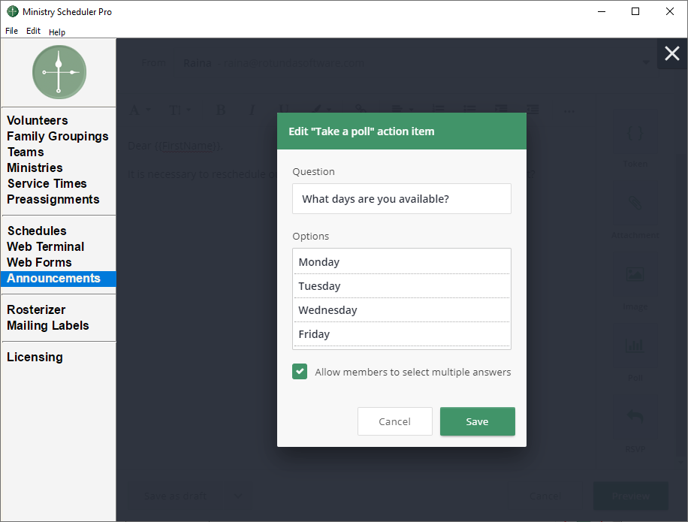Screen dimensions: 688x522
Task: Click the RSVP reply arrow icon
Action: [x=635, y=416]
